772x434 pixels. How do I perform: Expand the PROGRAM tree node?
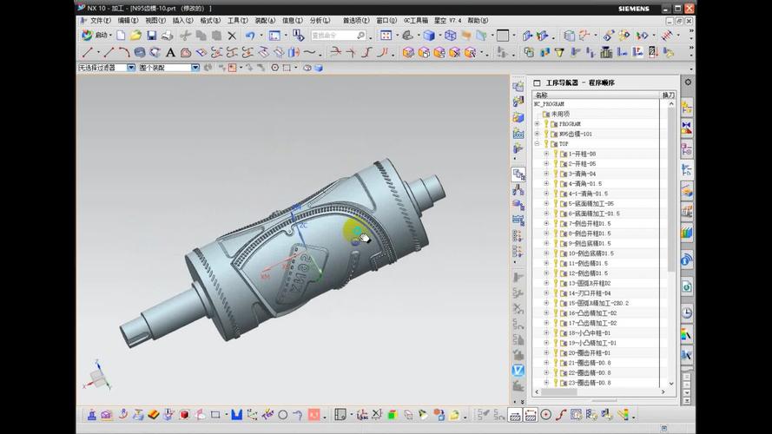click(538, 124)
